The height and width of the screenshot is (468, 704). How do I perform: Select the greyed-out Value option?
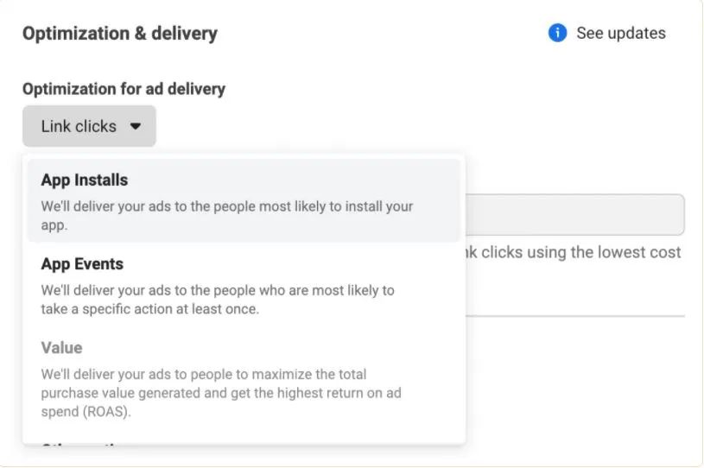point(244,378)
